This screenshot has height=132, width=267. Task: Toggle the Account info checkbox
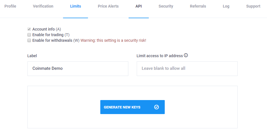29,29
